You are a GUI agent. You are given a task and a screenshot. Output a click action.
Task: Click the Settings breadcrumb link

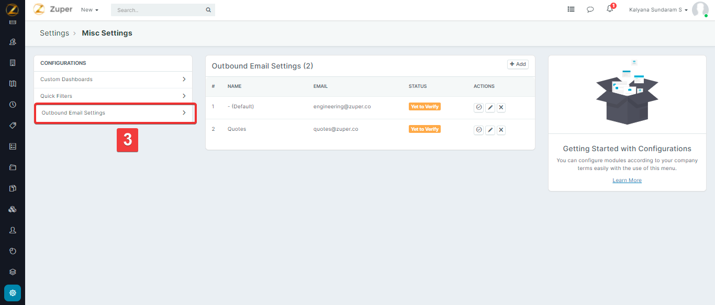[x=54, y=32]
